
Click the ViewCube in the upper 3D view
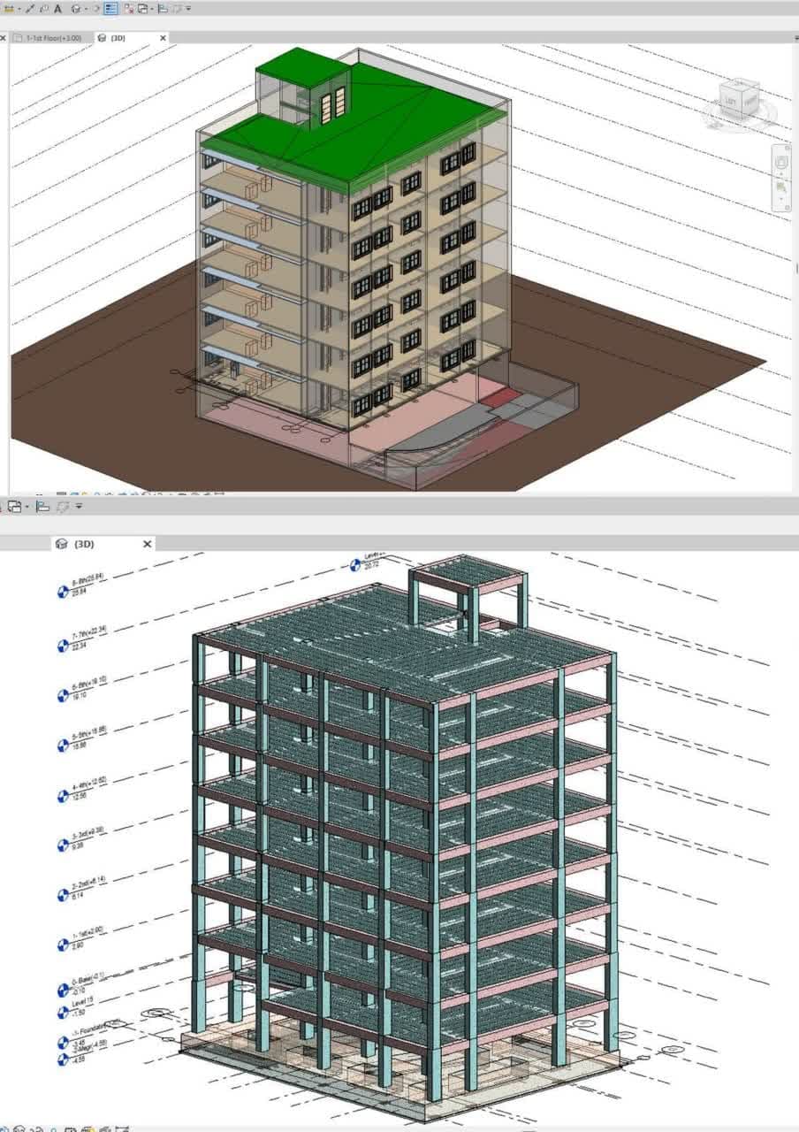pos(736,101)
